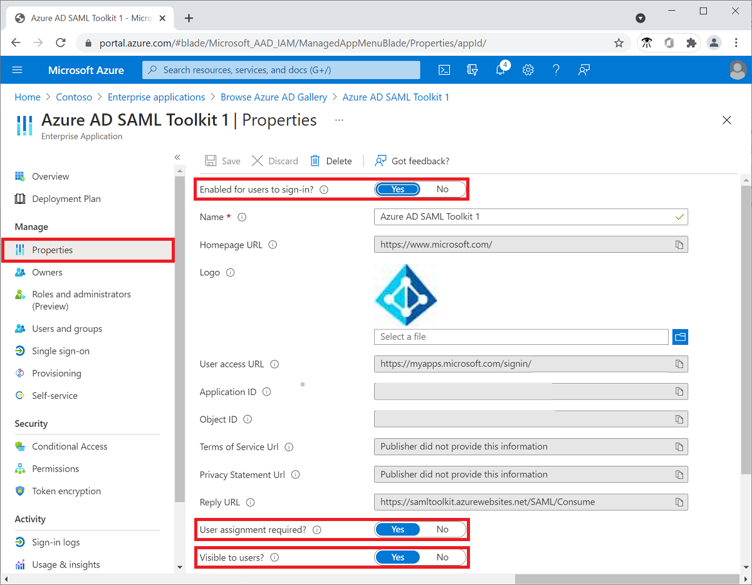752x585 pixels.
Task: Open portal settings via the gear icon
Action: click(x=528, y=70)
